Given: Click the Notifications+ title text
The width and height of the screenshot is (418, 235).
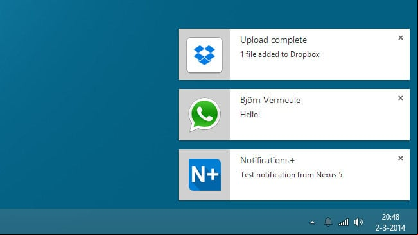Looking at the screenshot, I should coord(267,160).
